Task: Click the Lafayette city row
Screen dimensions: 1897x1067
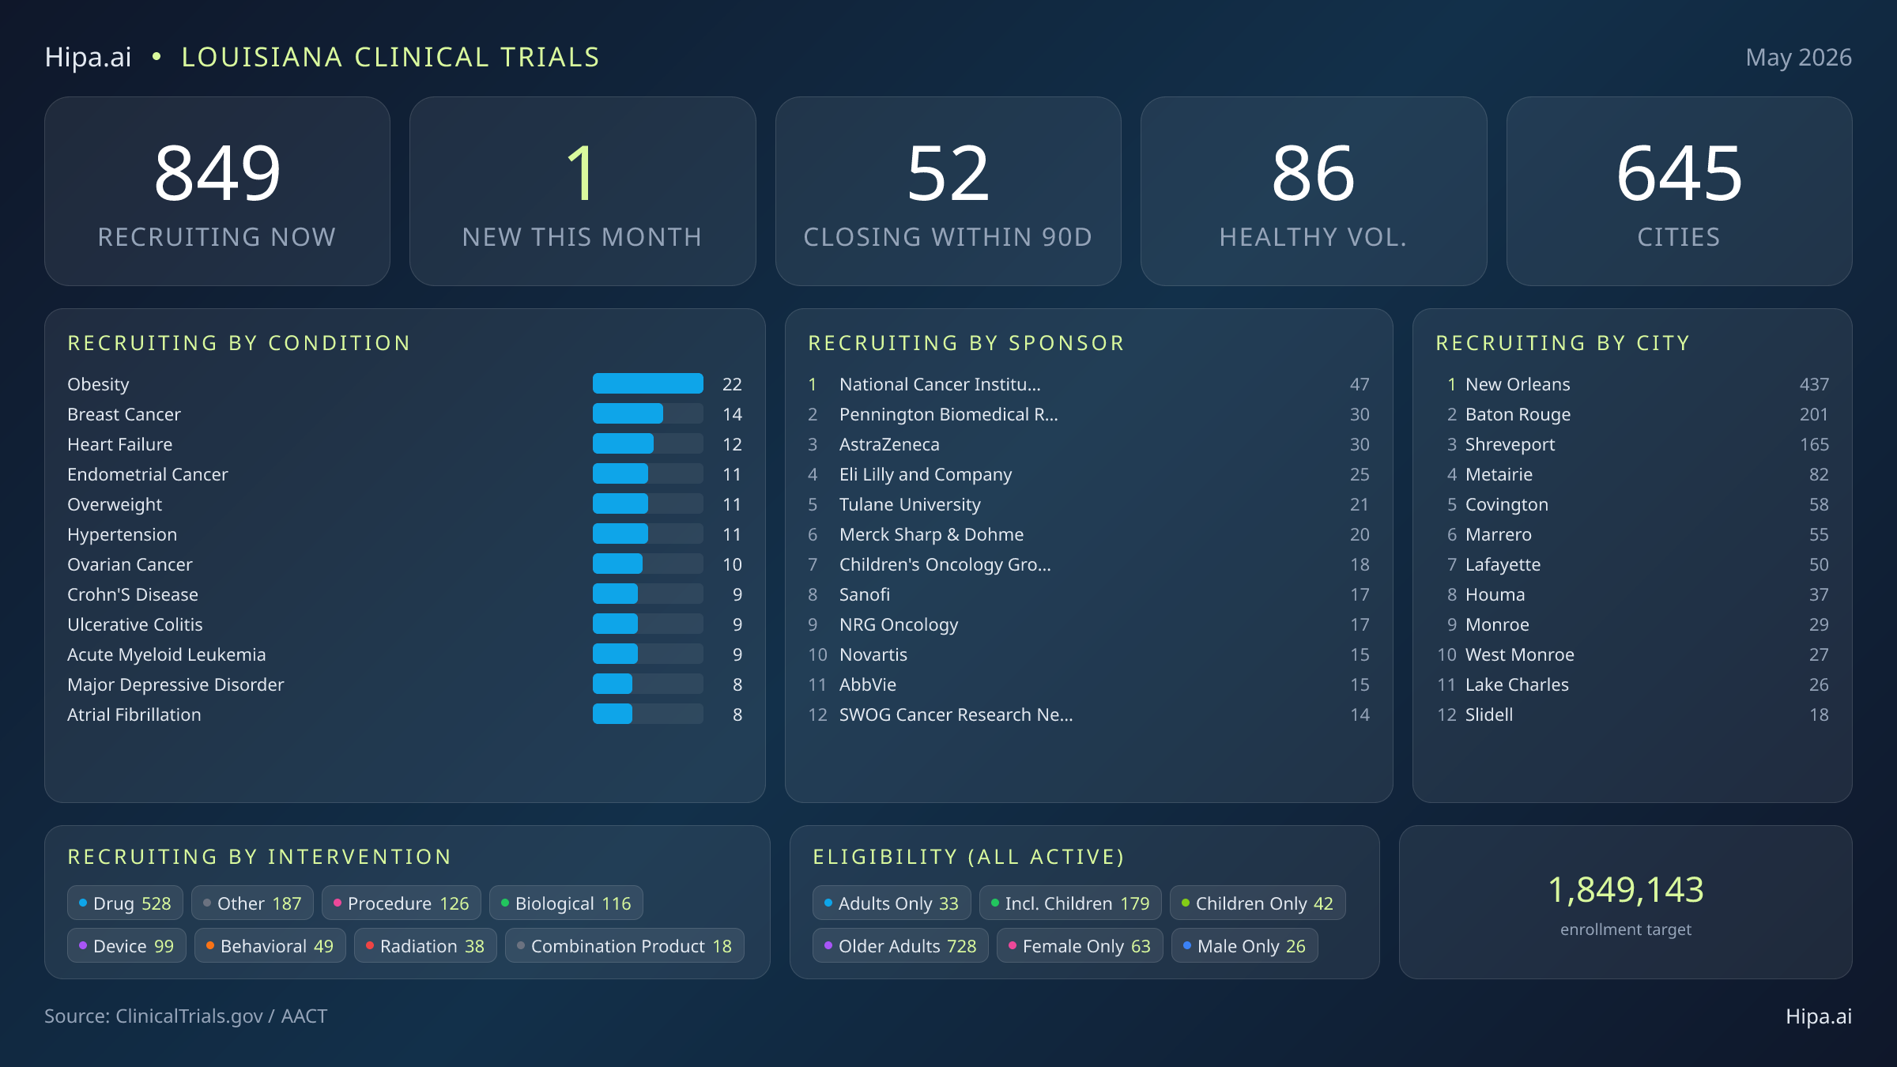Action: coord(1632,564)
